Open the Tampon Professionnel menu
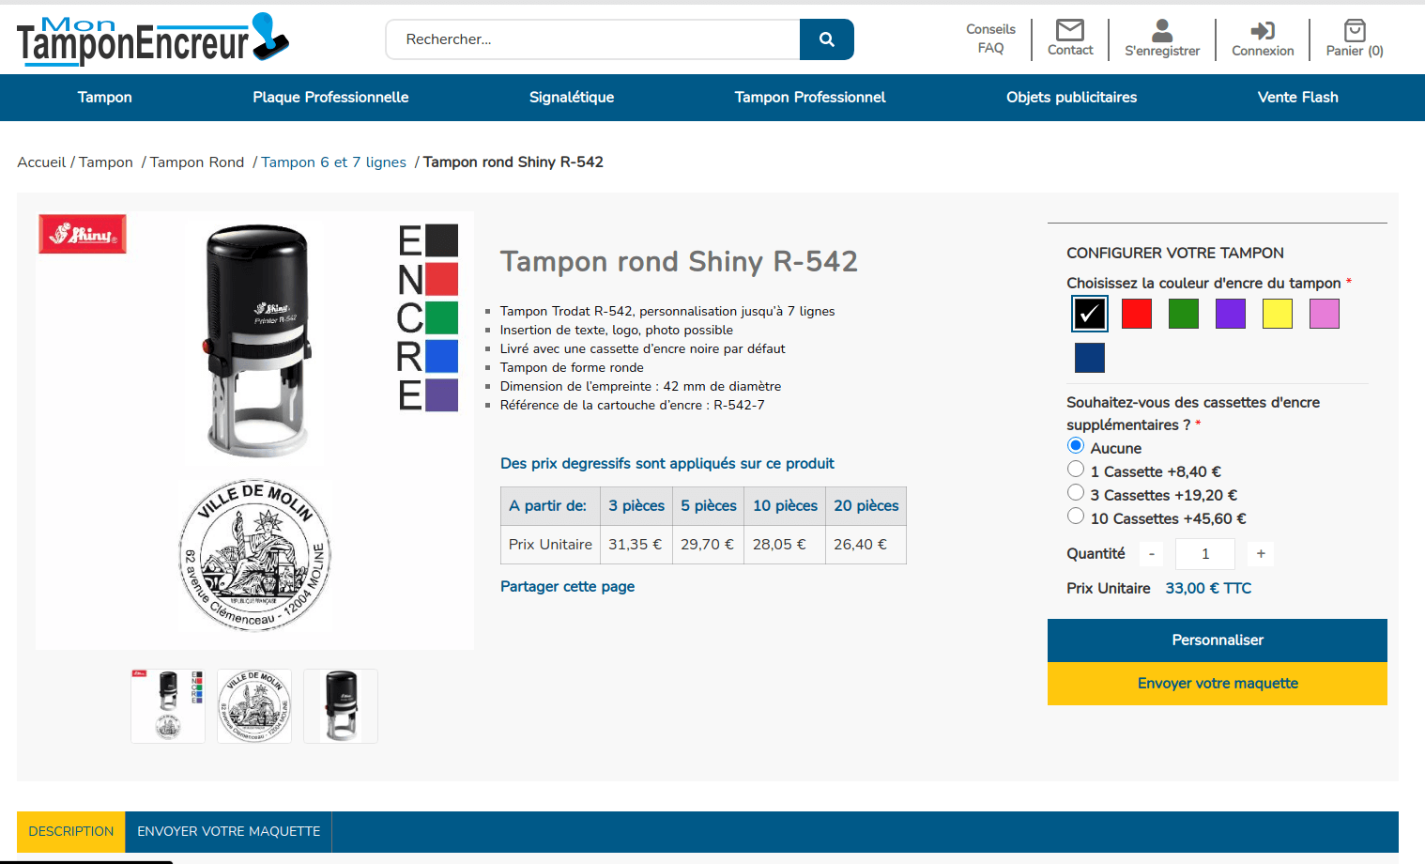The width and height of the screenshot is (1425, 864). pyautogui.click(x=810, y=98)
